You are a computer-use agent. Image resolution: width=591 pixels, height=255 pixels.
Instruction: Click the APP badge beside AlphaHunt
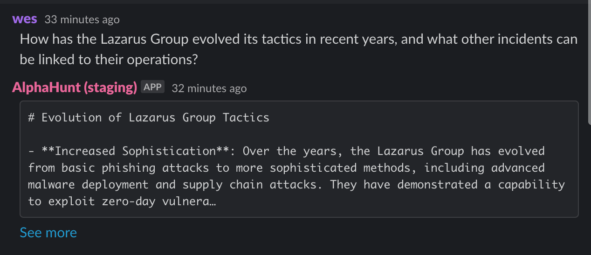click(153, 87)
